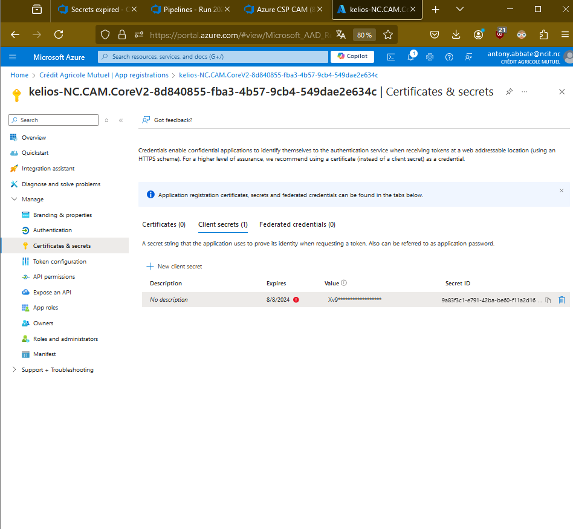
Task: Switch to the Certificates (0) tab
Action: pos(164,224)
